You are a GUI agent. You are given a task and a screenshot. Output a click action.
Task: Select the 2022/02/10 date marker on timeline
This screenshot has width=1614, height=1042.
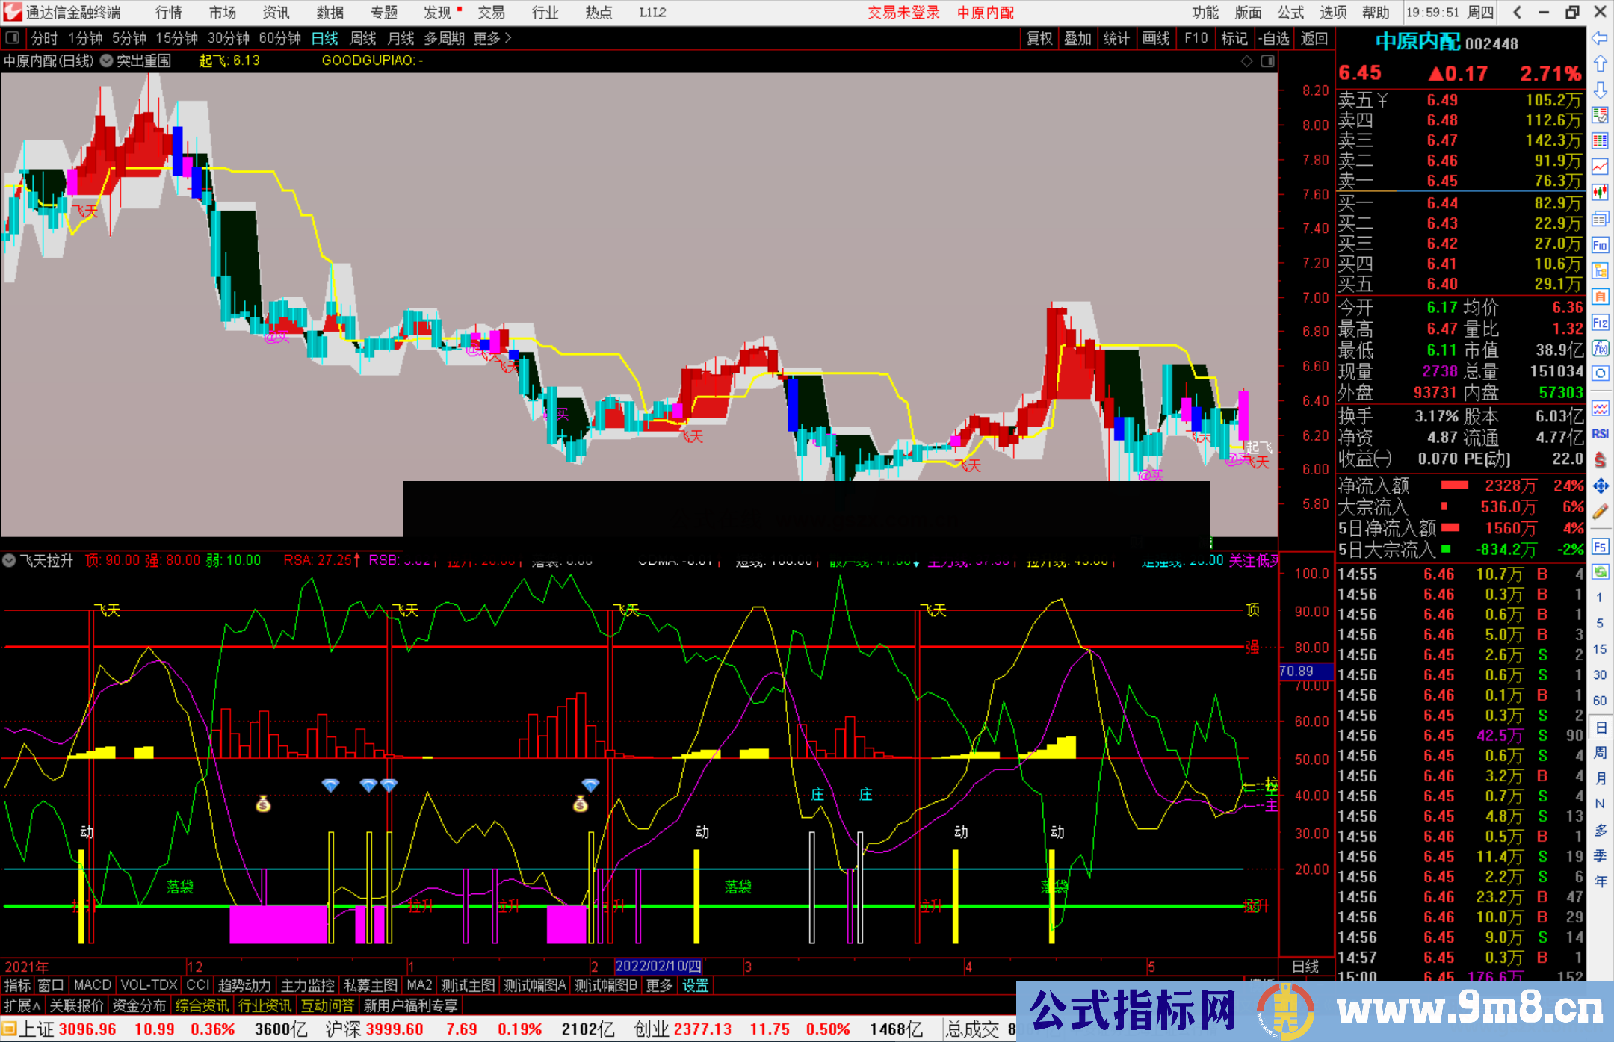(658, 966)
